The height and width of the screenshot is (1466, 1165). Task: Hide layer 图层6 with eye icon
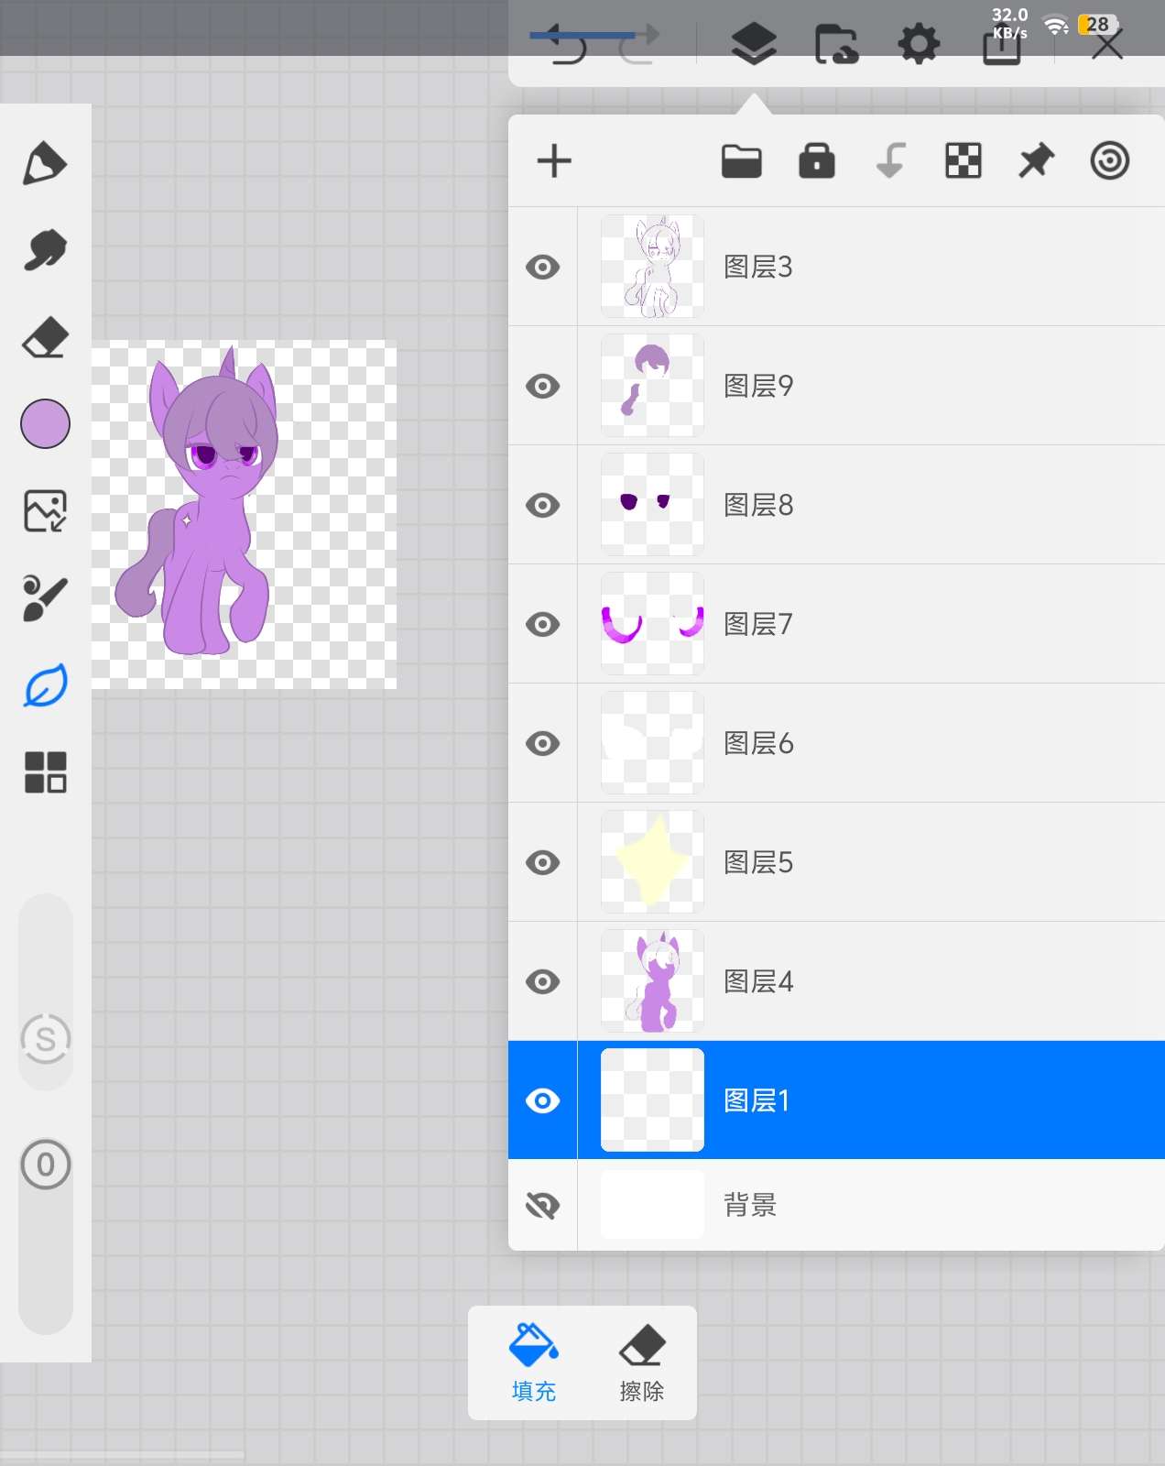[543, 743]
